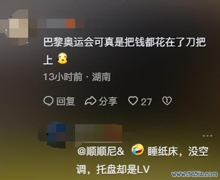Click the 13小时前 timestamp
The width and height of the screenshot is (220, 180).
(x=63, y=77)
